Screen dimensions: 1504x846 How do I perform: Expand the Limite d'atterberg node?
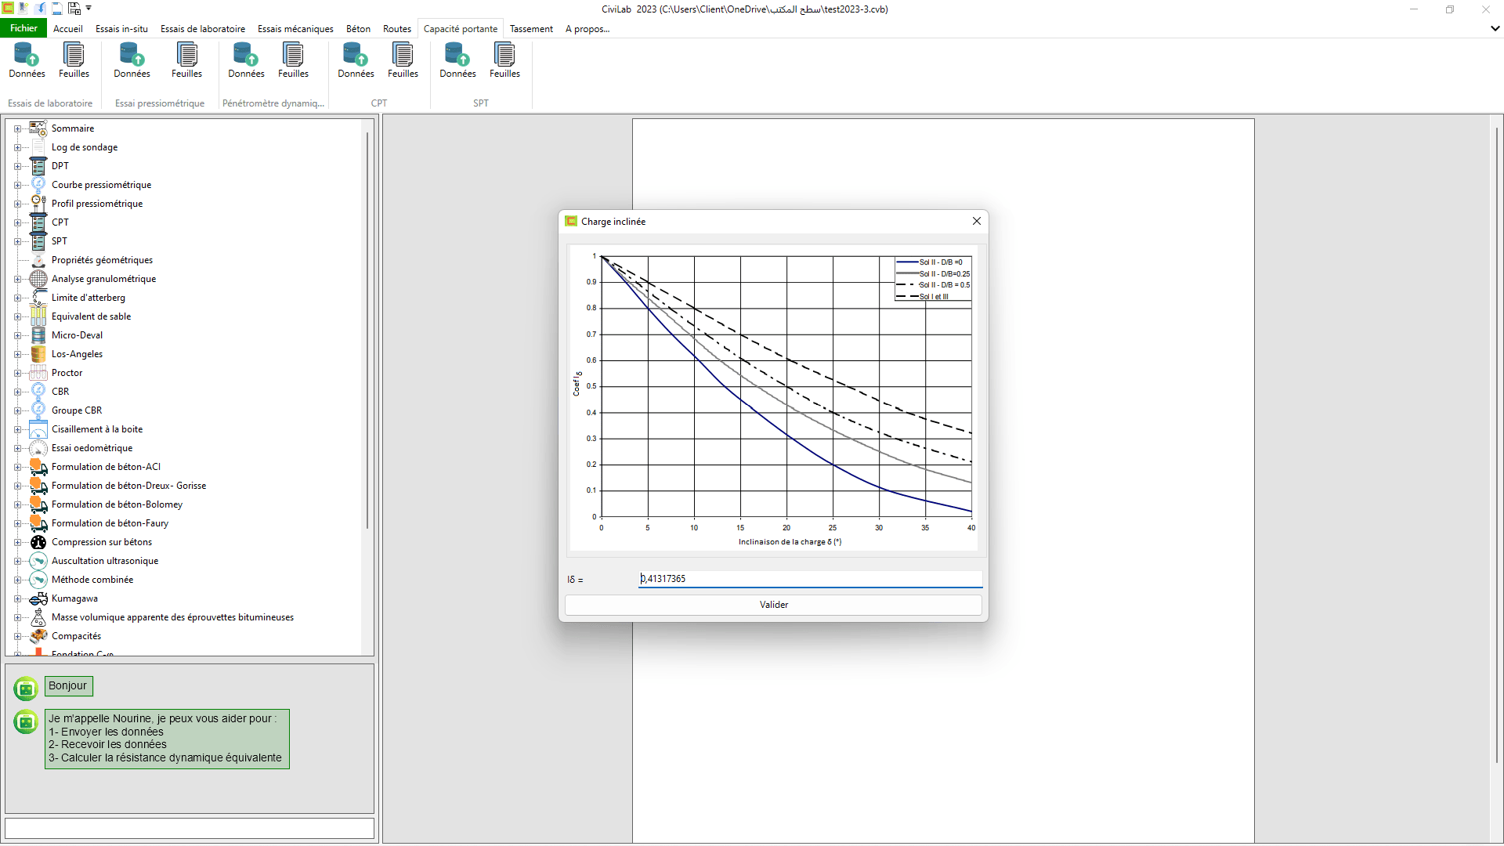17,298
